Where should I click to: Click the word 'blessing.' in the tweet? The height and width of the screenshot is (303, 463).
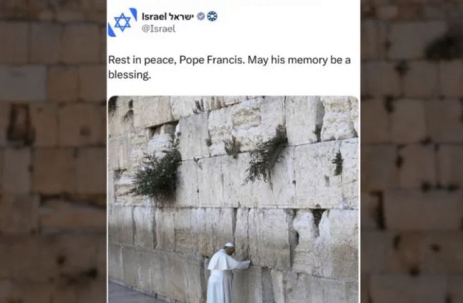point(129,75)
